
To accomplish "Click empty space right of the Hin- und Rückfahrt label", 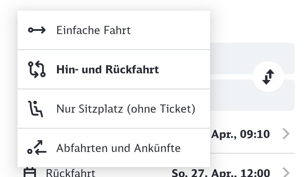I will tap(184, 70).
